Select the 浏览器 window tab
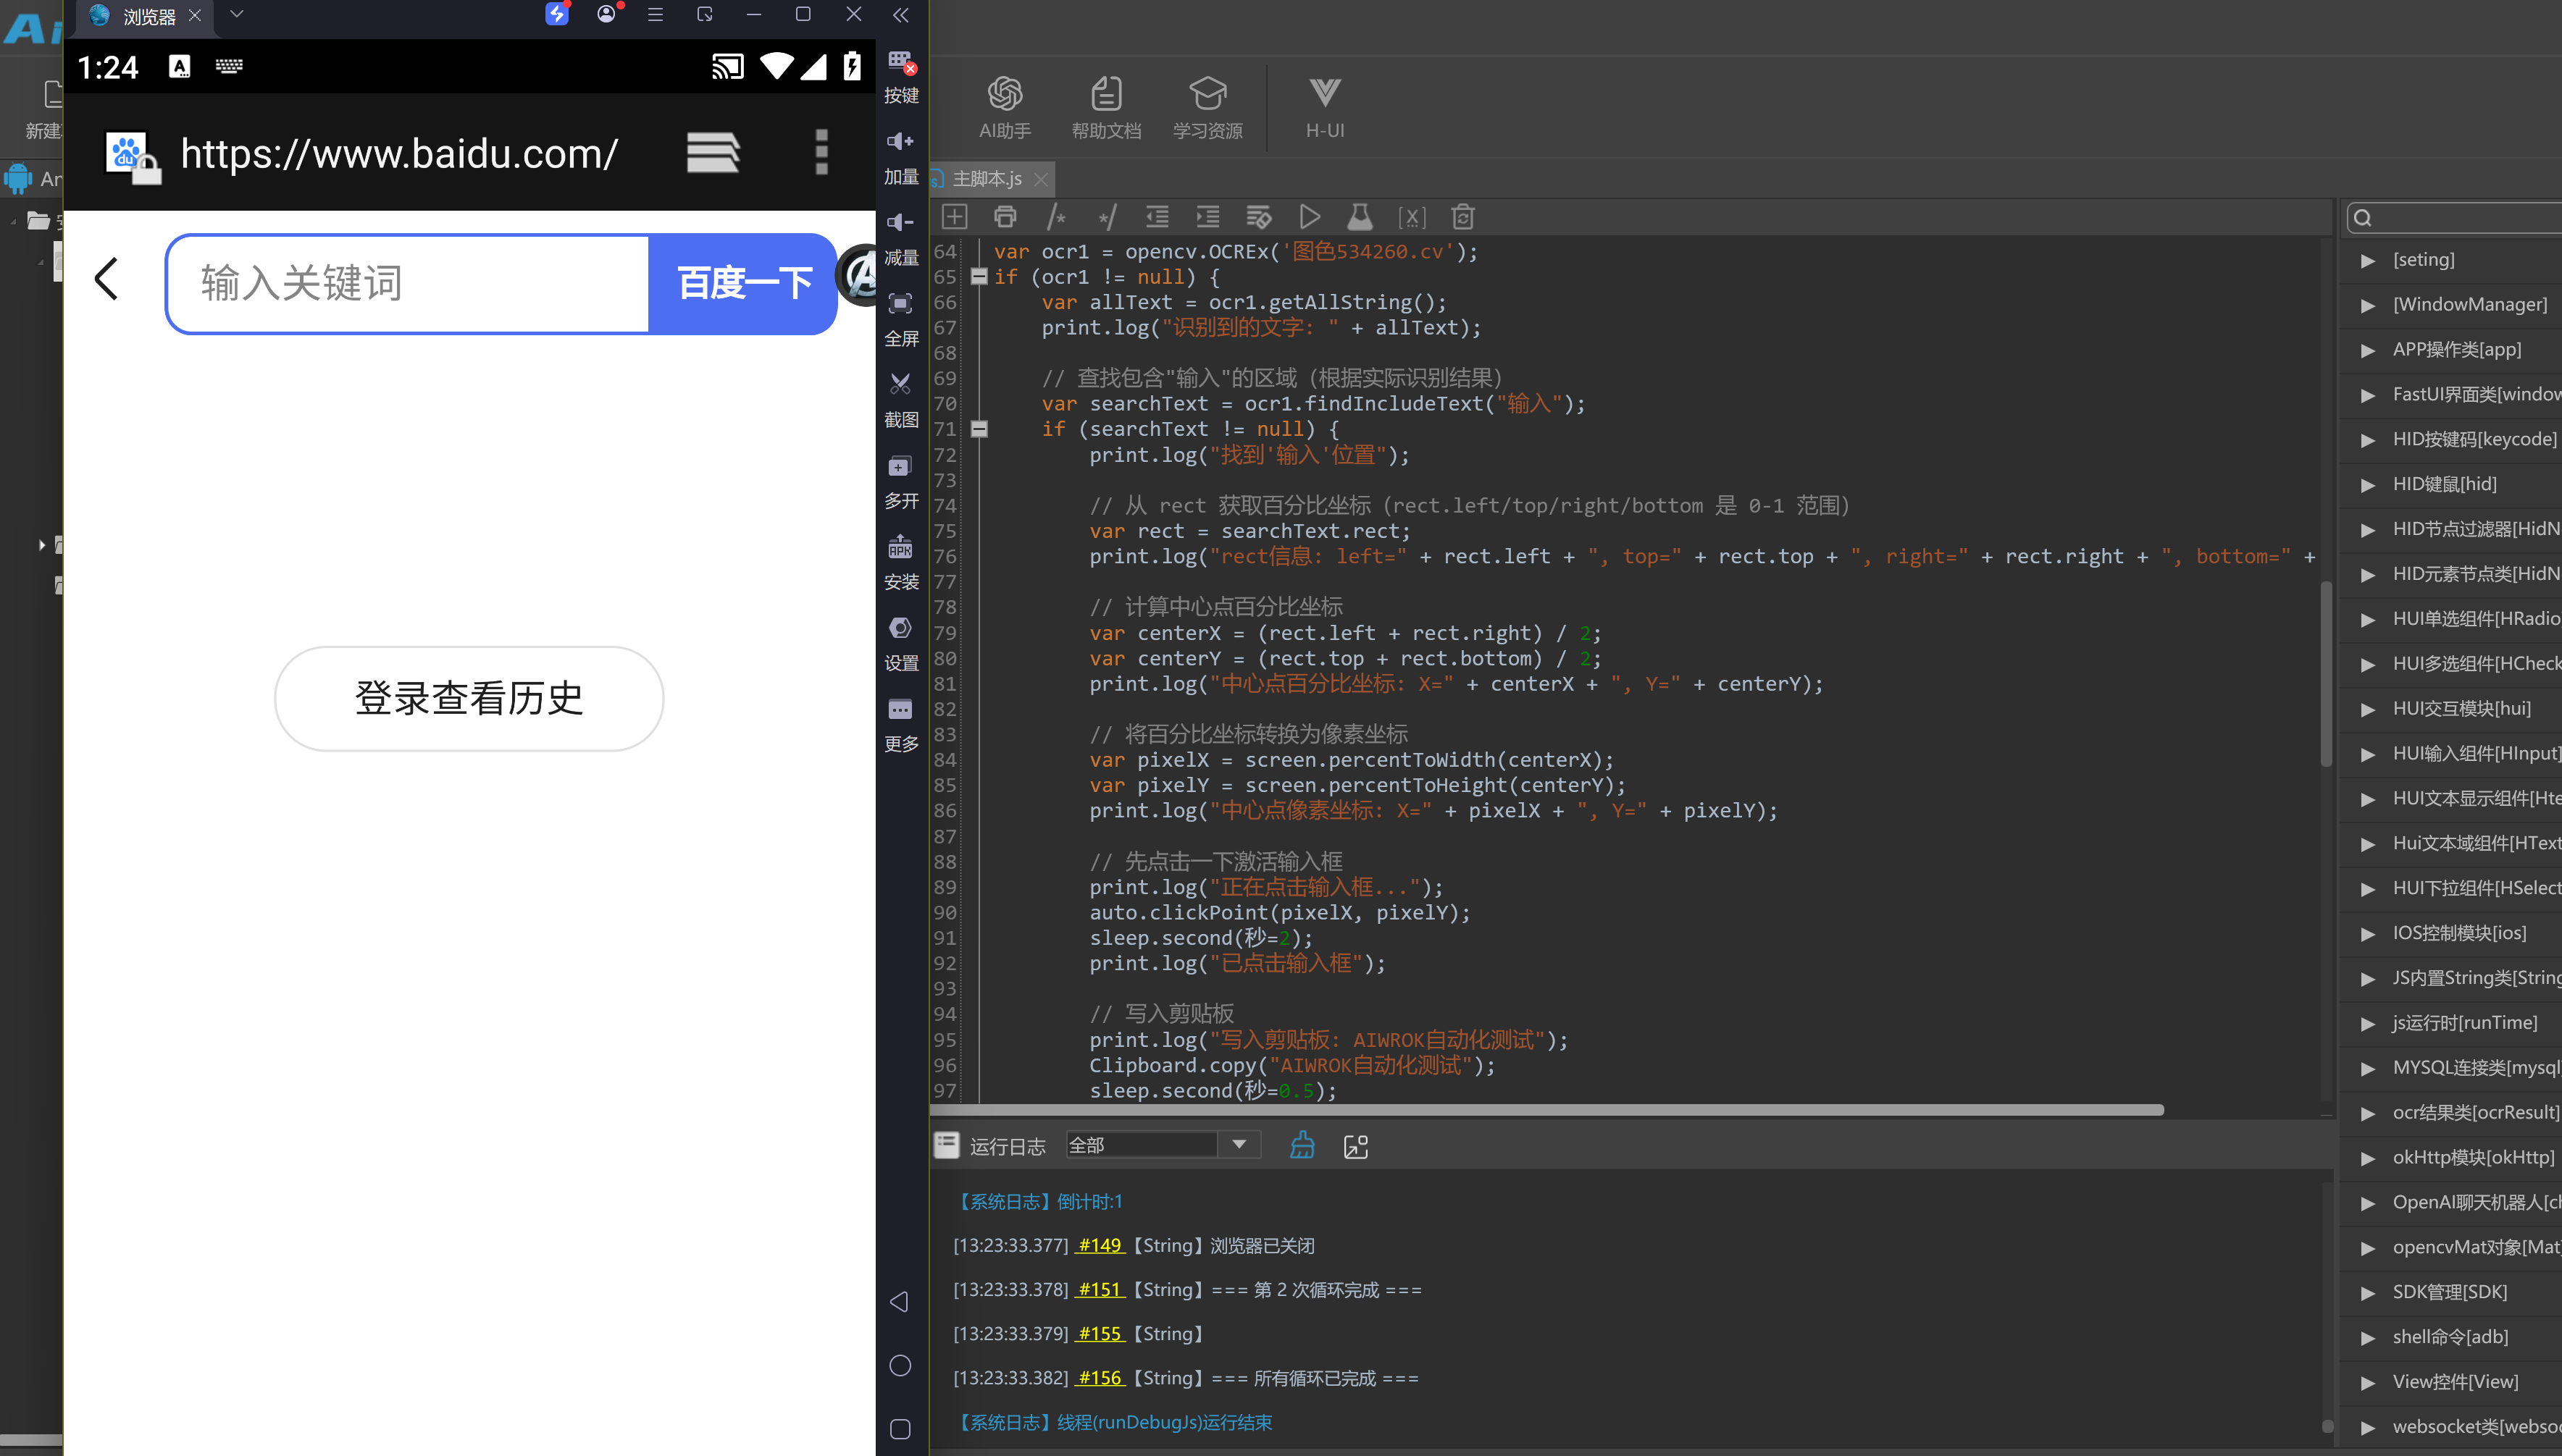This screenshot has width=2562, height=1456. (147, 16)
